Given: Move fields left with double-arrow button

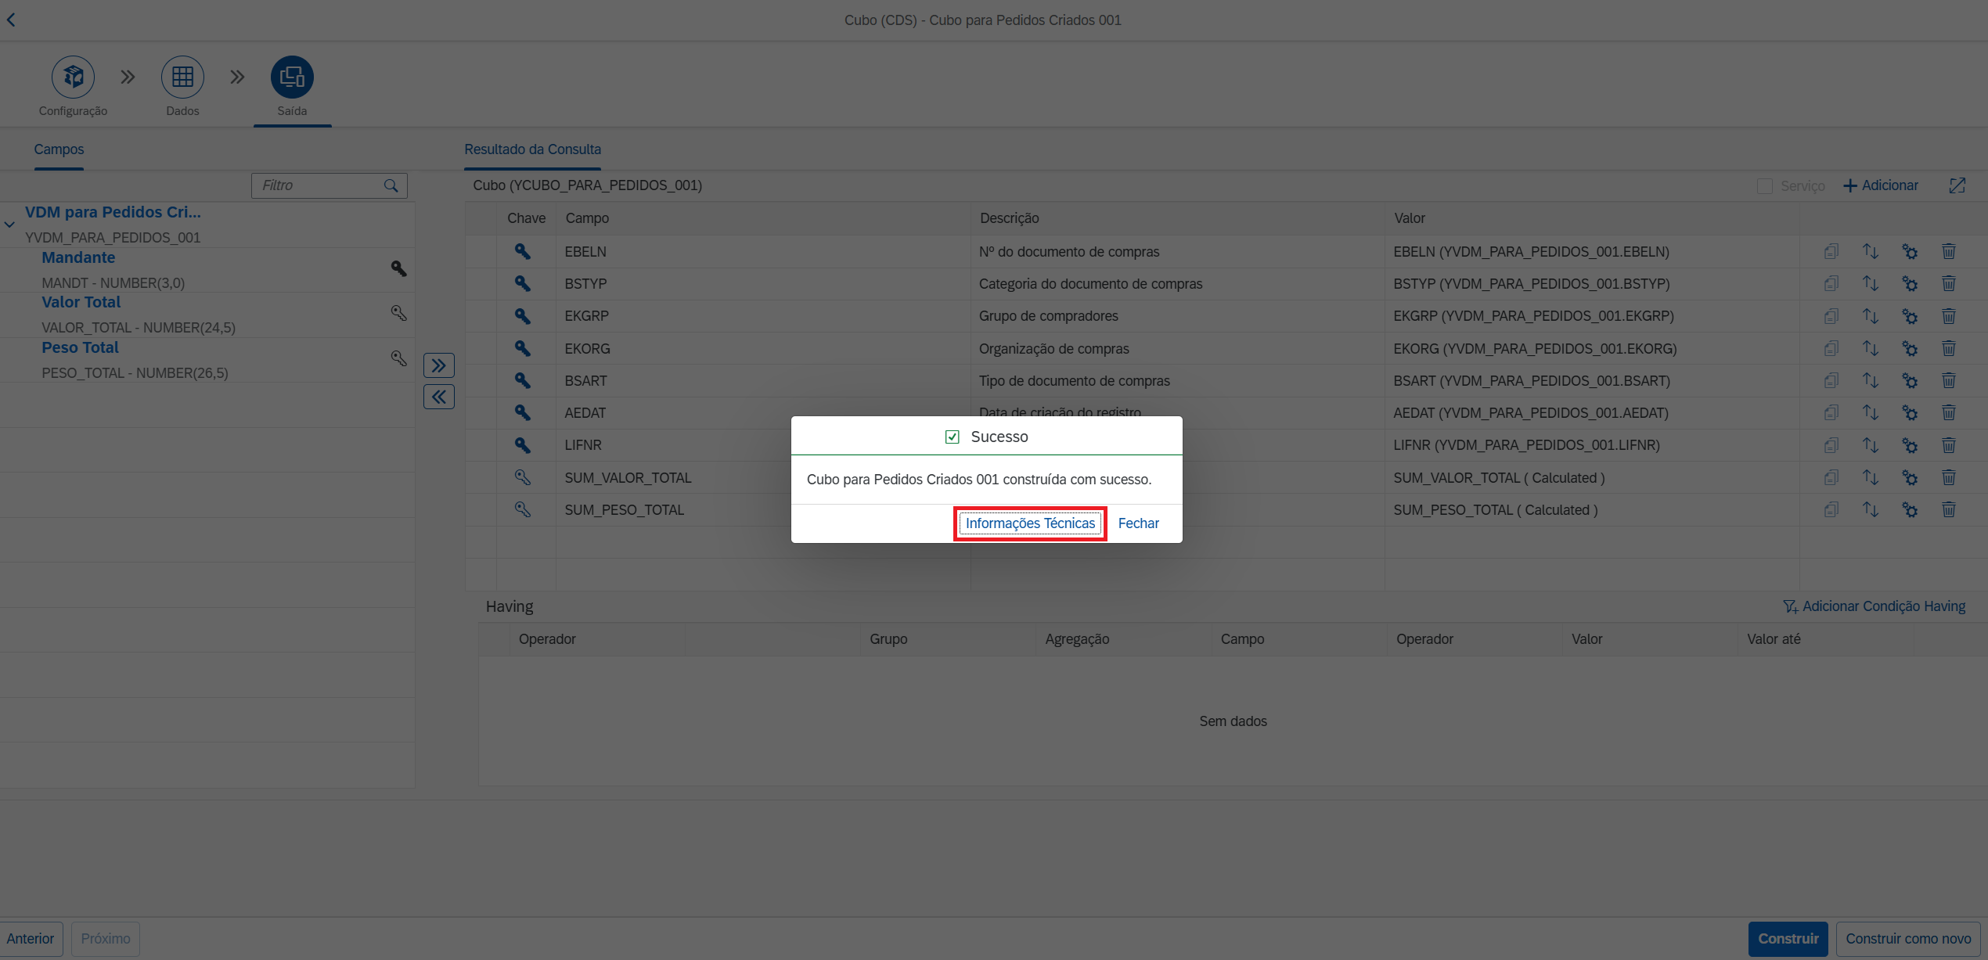Looking at the screenshot, I should [x=439, y=397].
